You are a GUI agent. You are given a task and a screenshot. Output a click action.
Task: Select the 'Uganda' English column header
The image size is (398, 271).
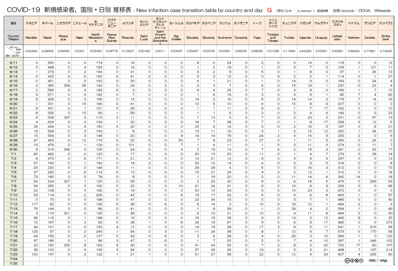[305, 38]
